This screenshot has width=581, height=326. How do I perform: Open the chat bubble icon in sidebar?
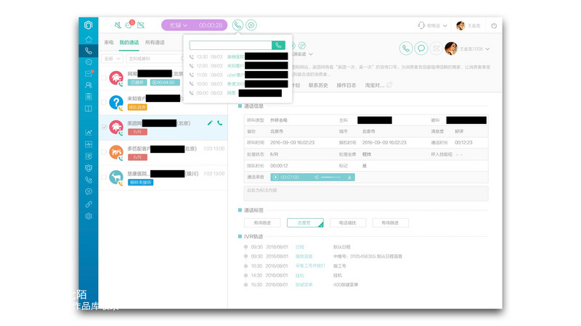coord(88,62)
